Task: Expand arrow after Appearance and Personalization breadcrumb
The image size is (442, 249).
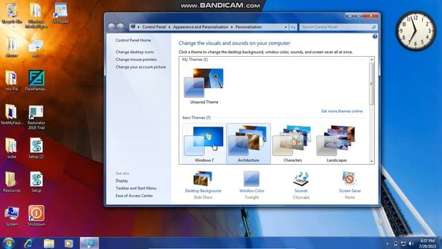Action: [232, 27]
